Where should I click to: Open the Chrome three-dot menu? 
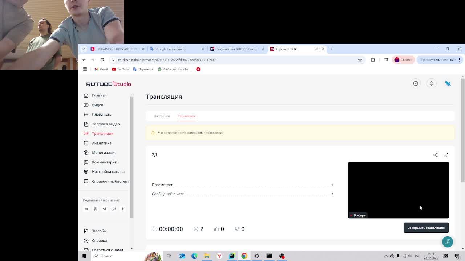[x=460, y=60]
